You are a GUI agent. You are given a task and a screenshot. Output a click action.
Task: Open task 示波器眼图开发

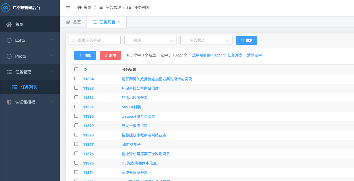(x=135, y=172)
